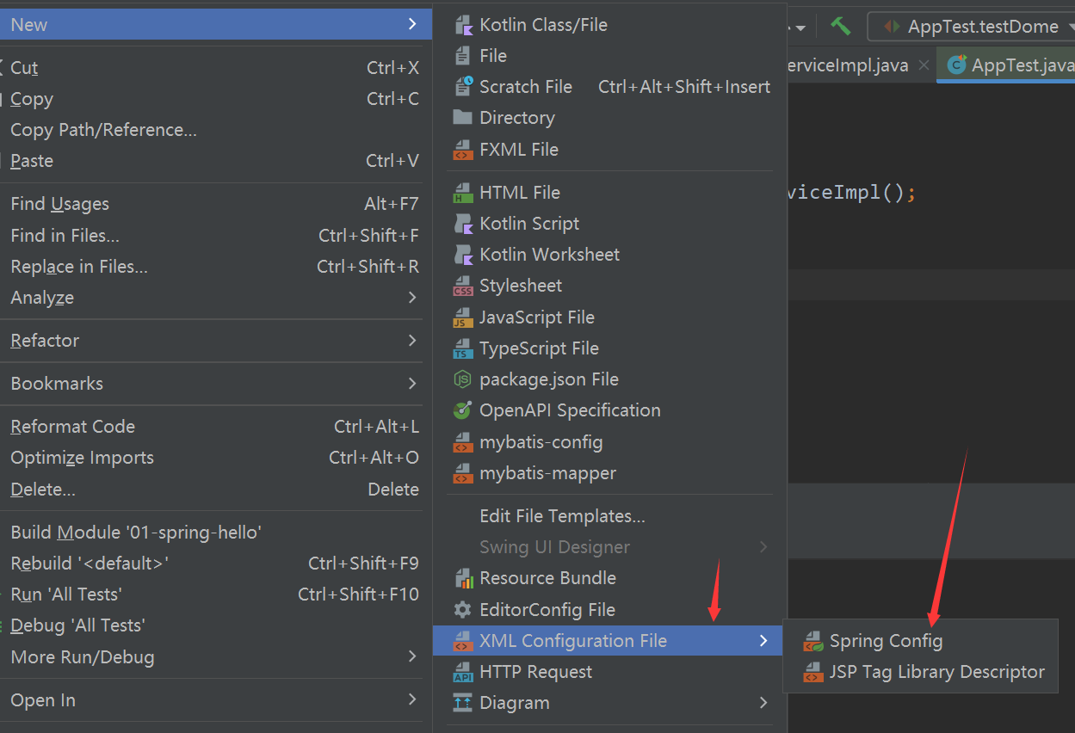The image size is (1075, 733).
Task: Choose Paste from the context menu
Action: pyautogui.click(x=216, y=161)
